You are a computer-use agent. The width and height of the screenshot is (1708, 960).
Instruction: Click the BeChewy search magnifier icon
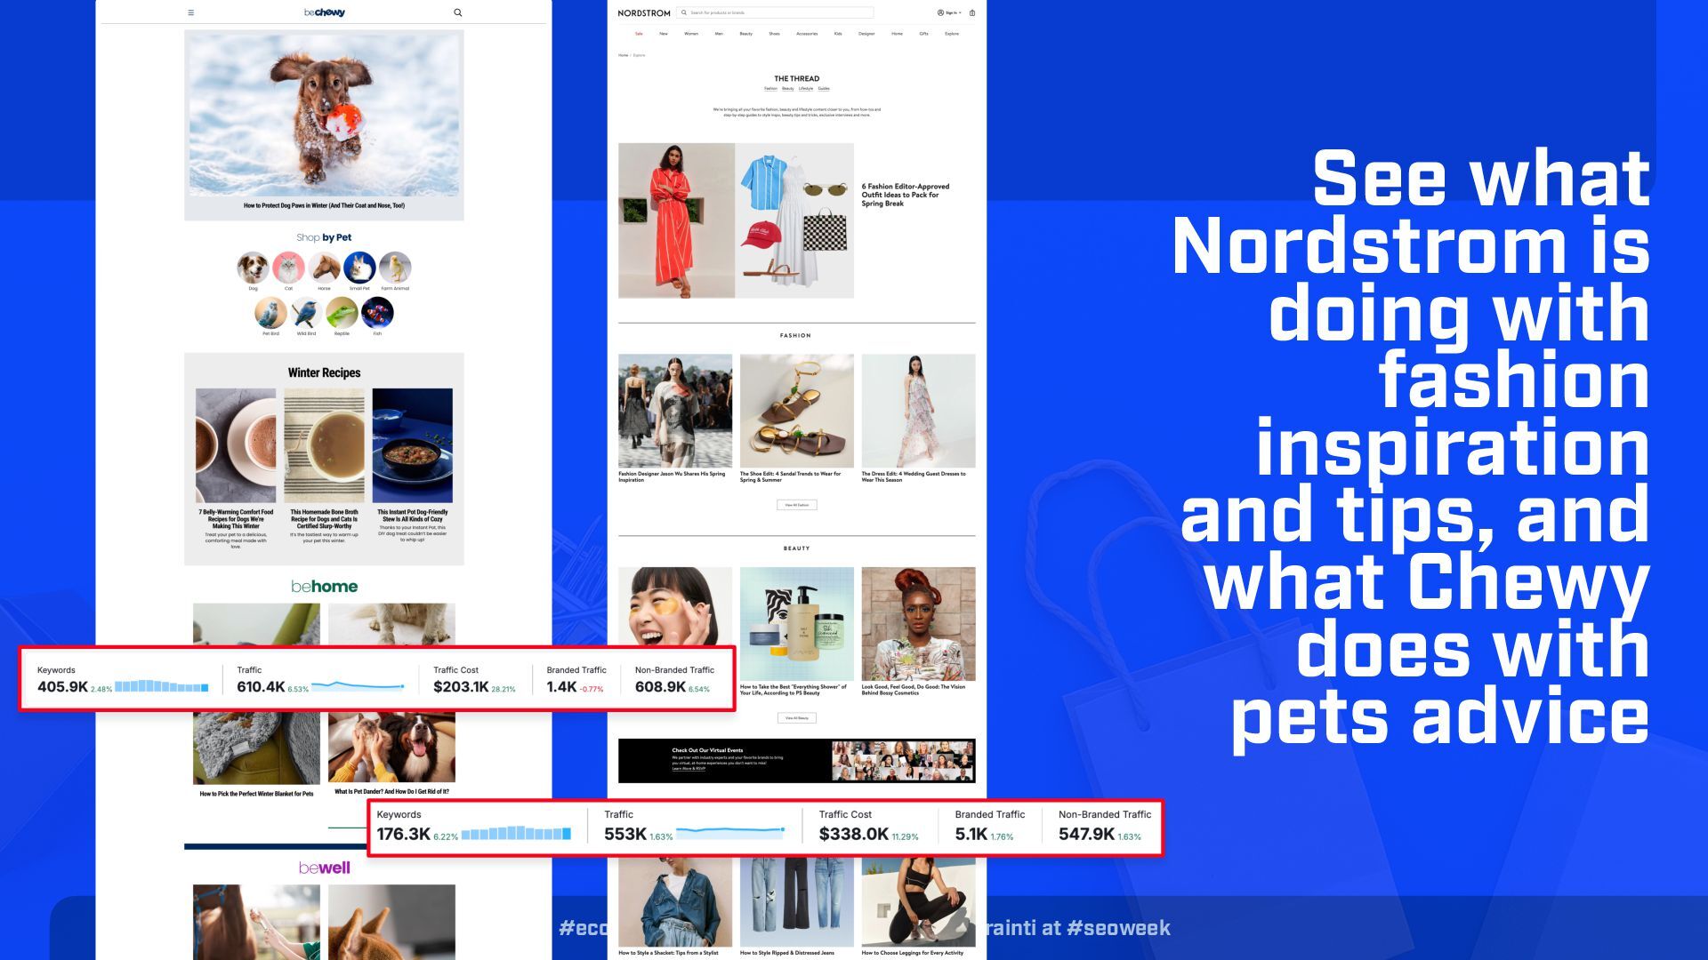[458, 12]
